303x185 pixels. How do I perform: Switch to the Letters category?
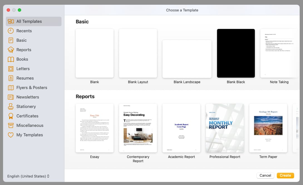tap(23, 69)
